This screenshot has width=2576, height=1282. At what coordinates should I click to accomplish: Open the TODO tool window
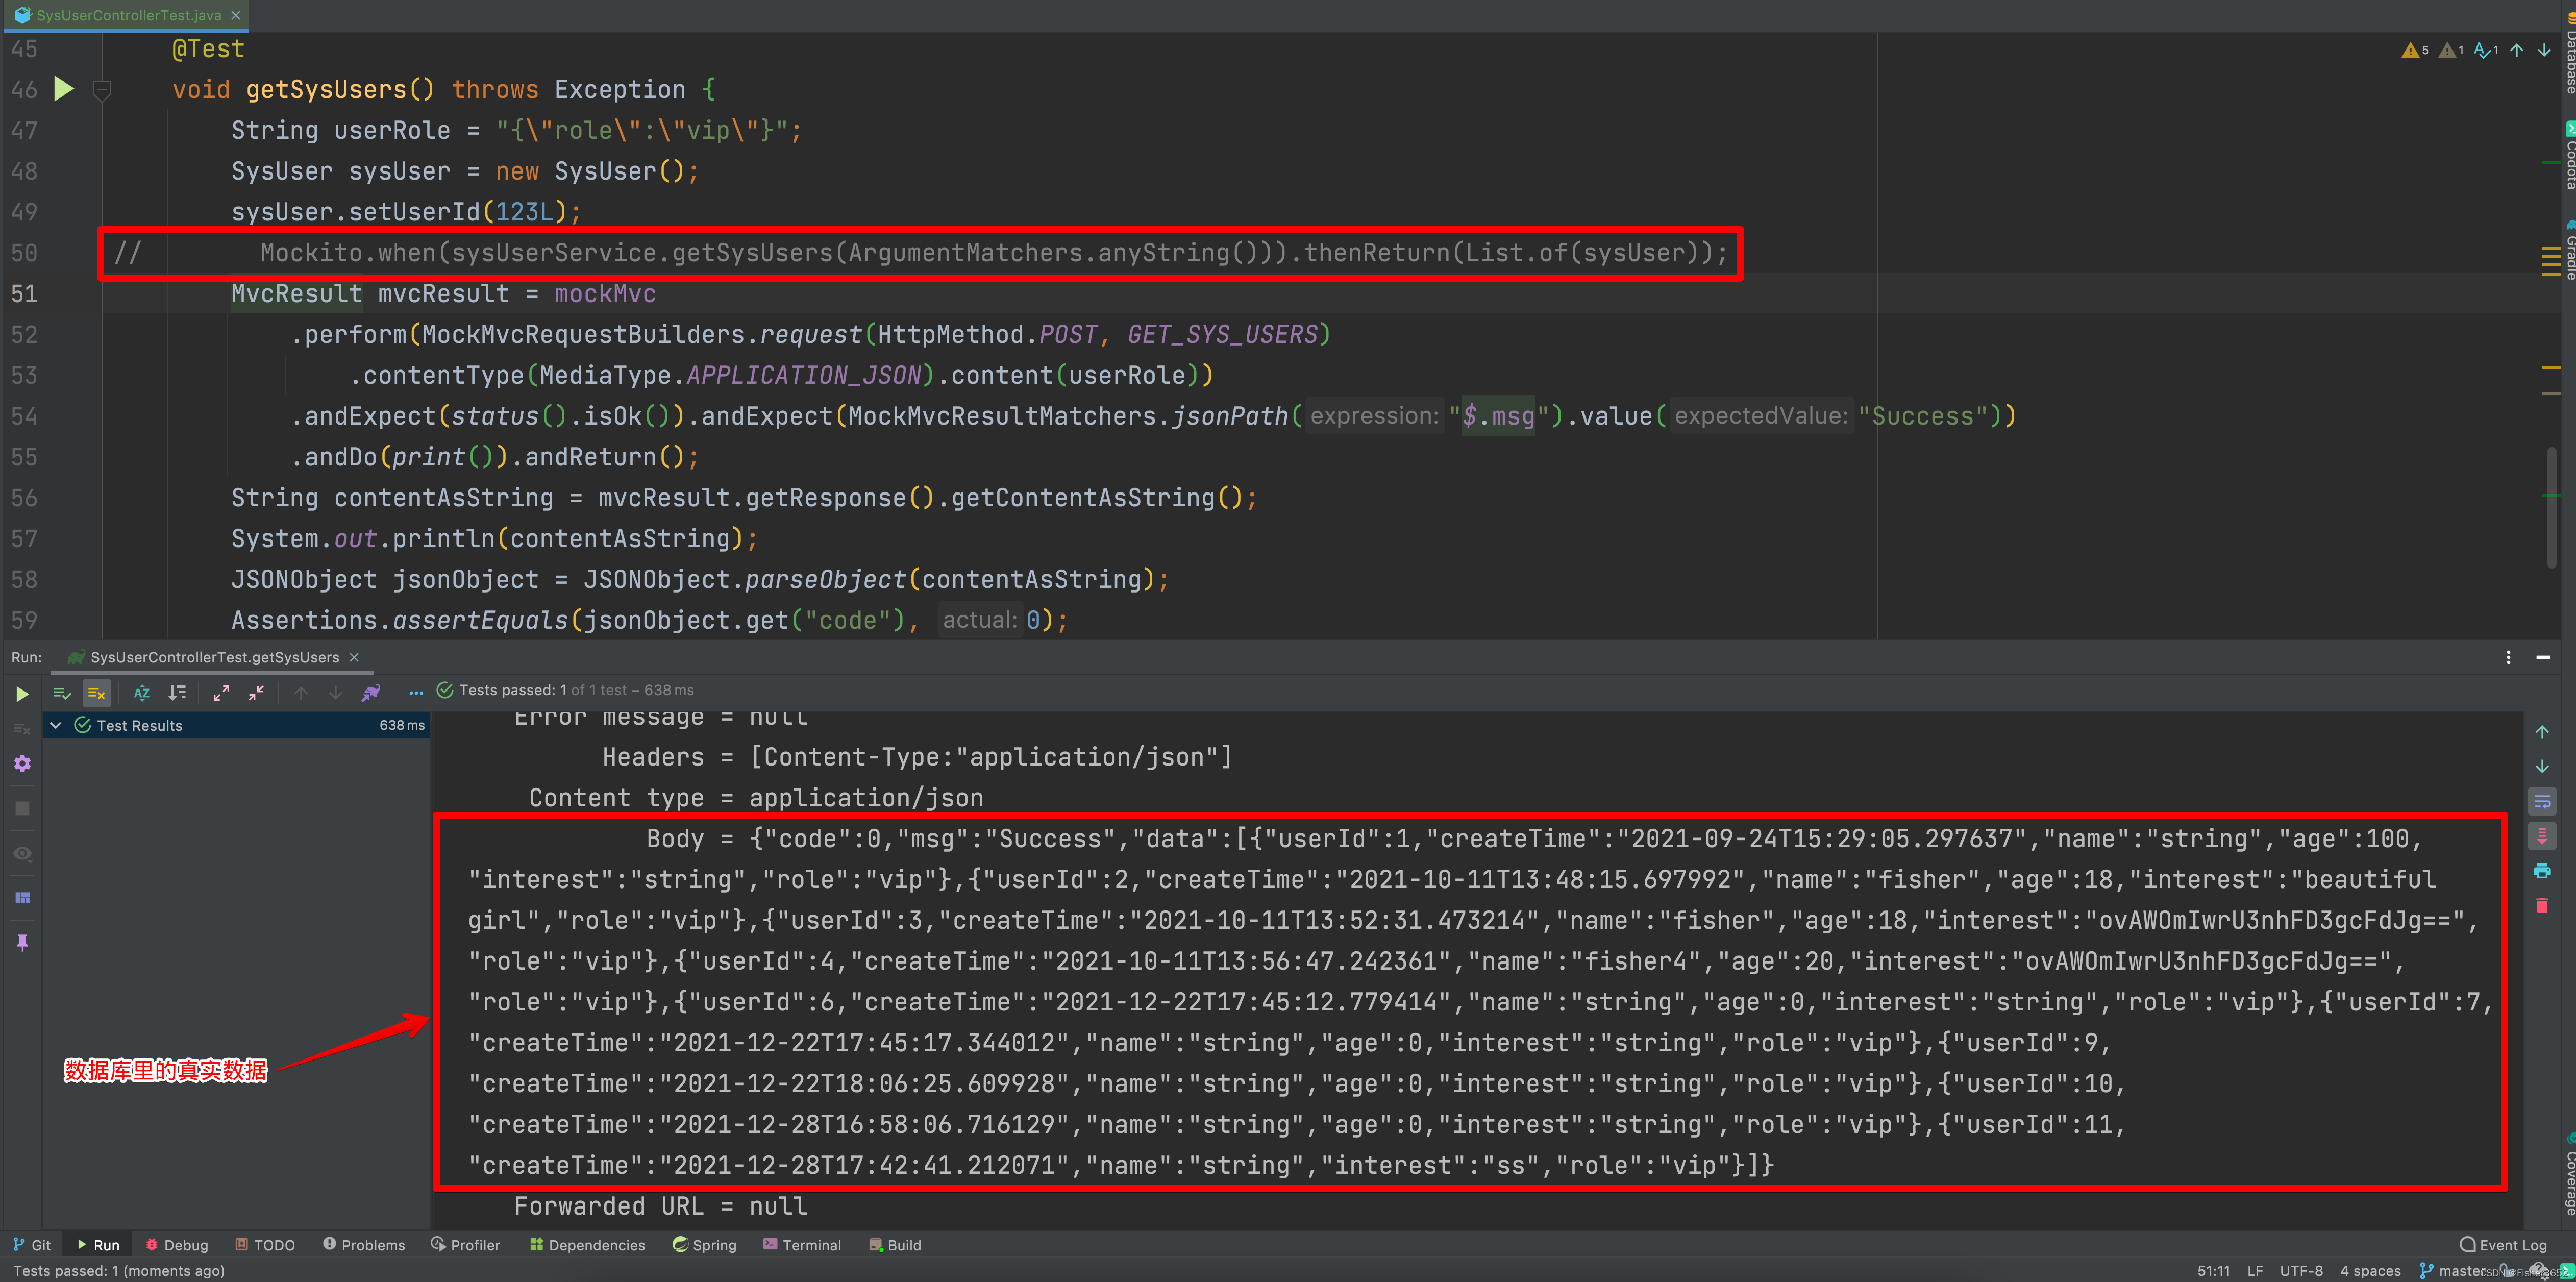[265, 1244]
